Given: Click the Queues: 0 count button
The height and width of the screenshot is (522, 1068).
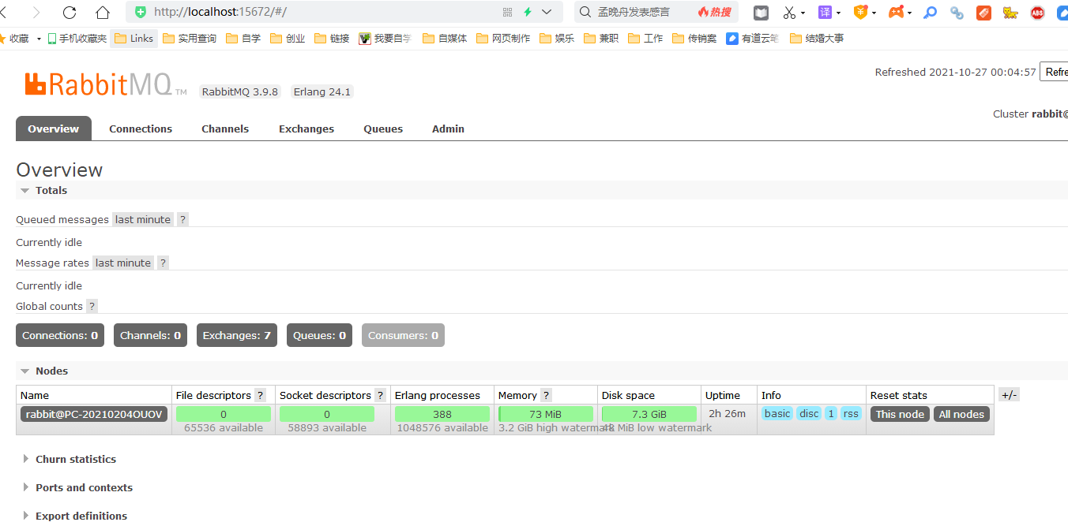Looking at the screenshot, I should (x=320, y=335).
